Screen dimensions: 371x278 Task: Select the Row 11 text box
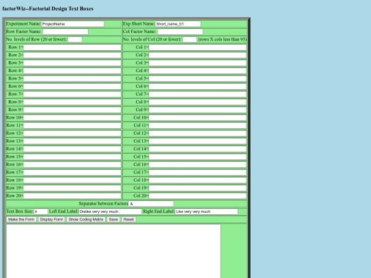tap(72, 126)
